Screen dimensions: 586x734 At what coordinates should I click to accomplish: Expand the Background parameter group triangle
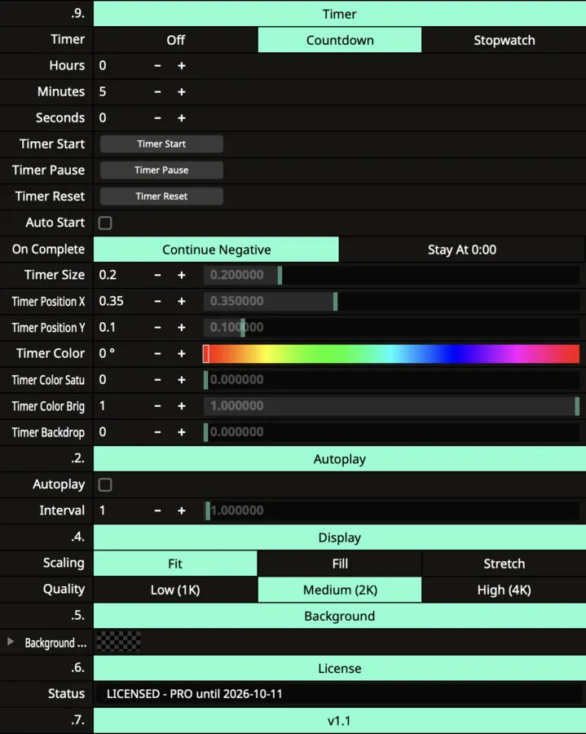[11, 642]
